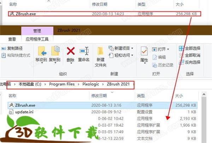Click the New folder (新建文件夹) icon

pos(100,51)
